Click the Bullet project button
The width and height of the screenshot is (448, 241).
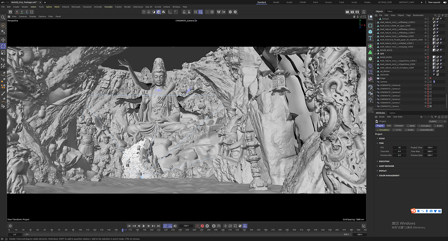tap(438, 126)
